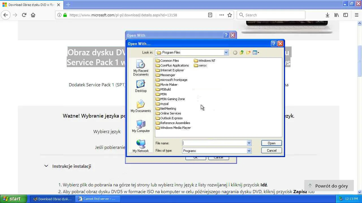Show site information icon in address bar
Screen dimensions: 362x203
pyautogui.click(x=59, y=15)
